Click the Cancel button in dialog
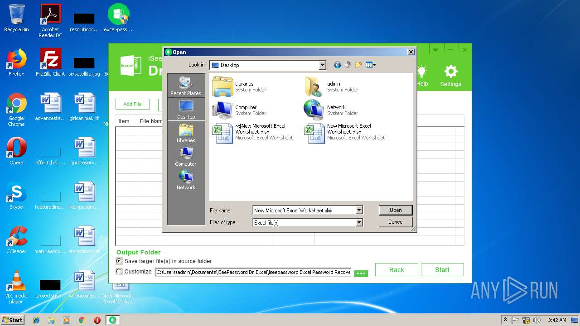 pyautogui.click(x=396, y=222)
